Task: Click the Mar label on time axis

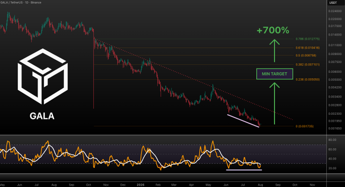Action: pyautogui.click(x=174, y=185)
